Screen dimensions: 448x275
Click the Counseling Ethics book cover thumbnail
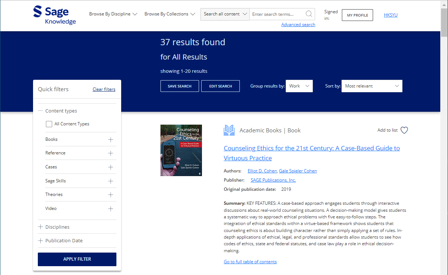click(181, 150)
